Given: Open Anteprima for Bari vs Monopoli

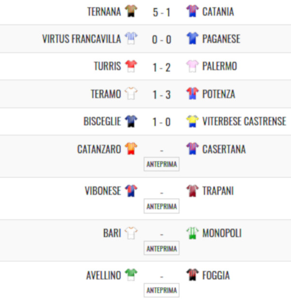Looking at the screenshot, I should (162, 248).
